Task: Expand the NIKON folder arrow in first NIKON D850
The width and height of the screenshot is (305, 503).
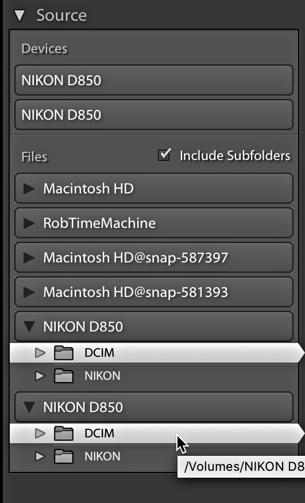Action: point(40,376)
